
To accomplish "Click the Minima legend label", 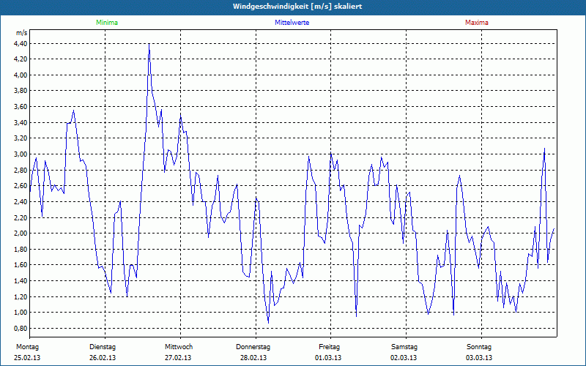I will [107, 23].
